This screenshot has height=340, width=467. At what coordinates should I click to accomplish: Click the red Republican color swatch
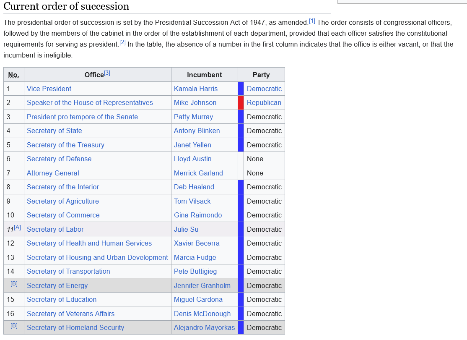pyautogui.click(x=241, y=102)
